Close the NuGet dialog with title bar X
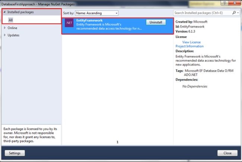 click(x=235, y=3)
